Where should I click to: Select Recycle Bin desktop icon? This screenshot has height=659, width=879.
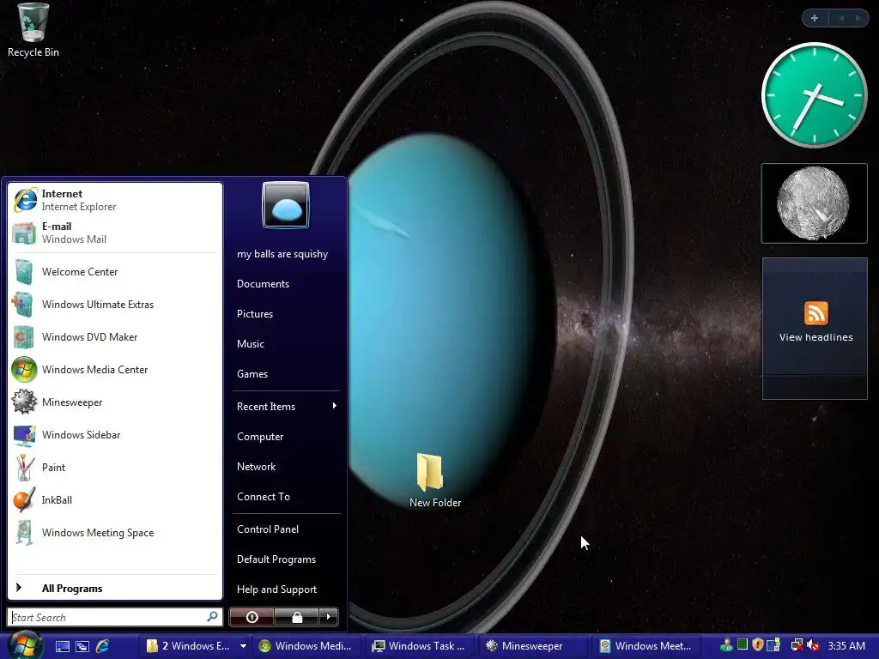point(33,31)
